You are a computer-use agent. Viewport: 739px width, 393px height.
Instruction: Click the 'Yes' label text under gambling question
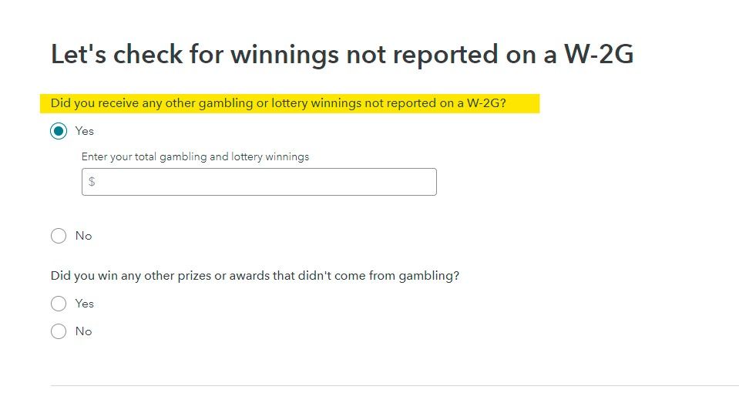(85, 131)
